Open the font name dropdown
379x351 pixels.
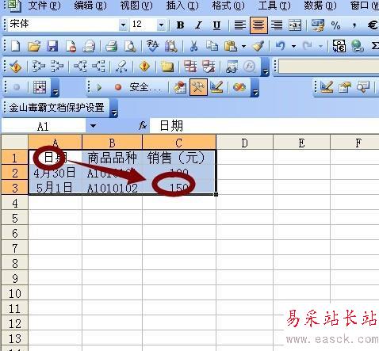[123, 25]
